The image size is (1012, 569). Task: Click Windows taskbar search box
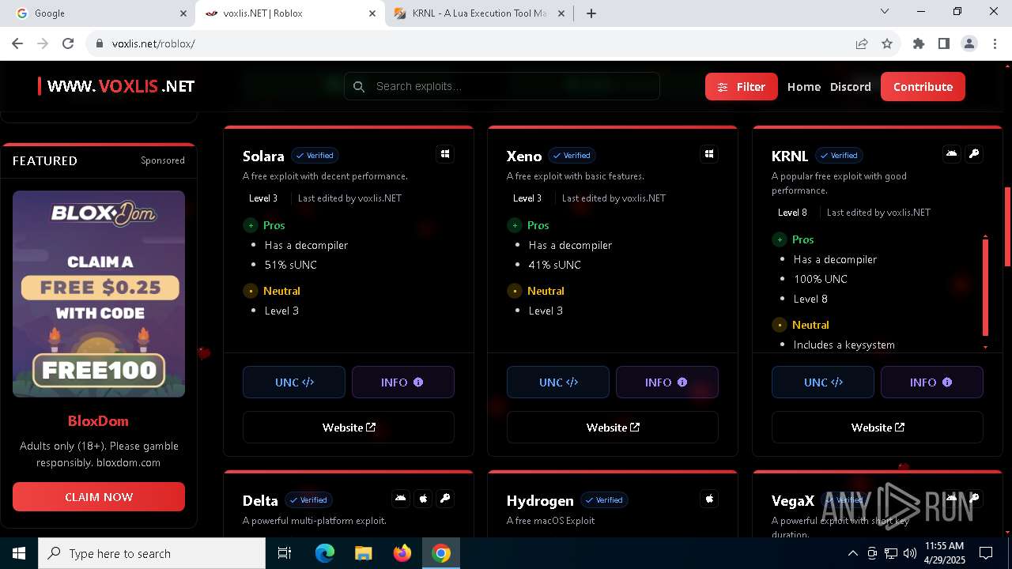pyautogui.click(x=152, y=553)
